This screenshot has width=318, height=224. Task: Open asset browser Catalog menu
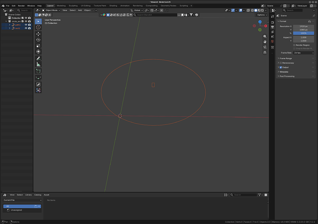tap(38, 195)
